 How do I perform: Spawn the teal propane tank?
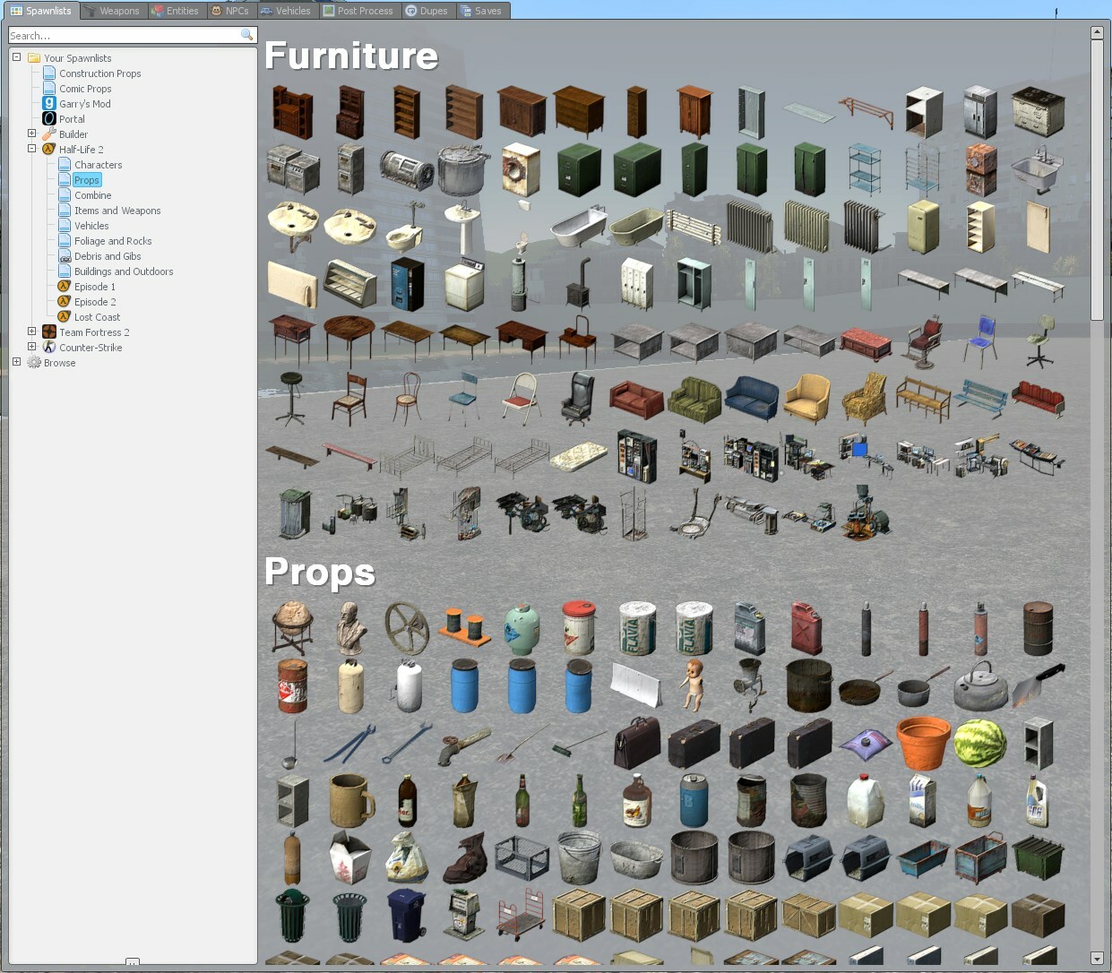click(522, 629)
